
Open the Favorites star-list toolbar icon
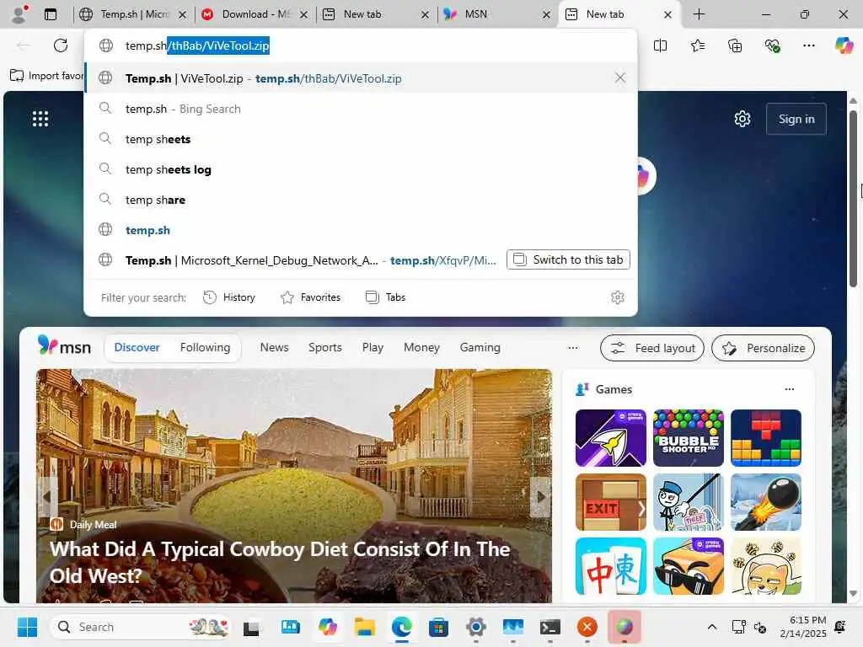(x=698, y=45)
